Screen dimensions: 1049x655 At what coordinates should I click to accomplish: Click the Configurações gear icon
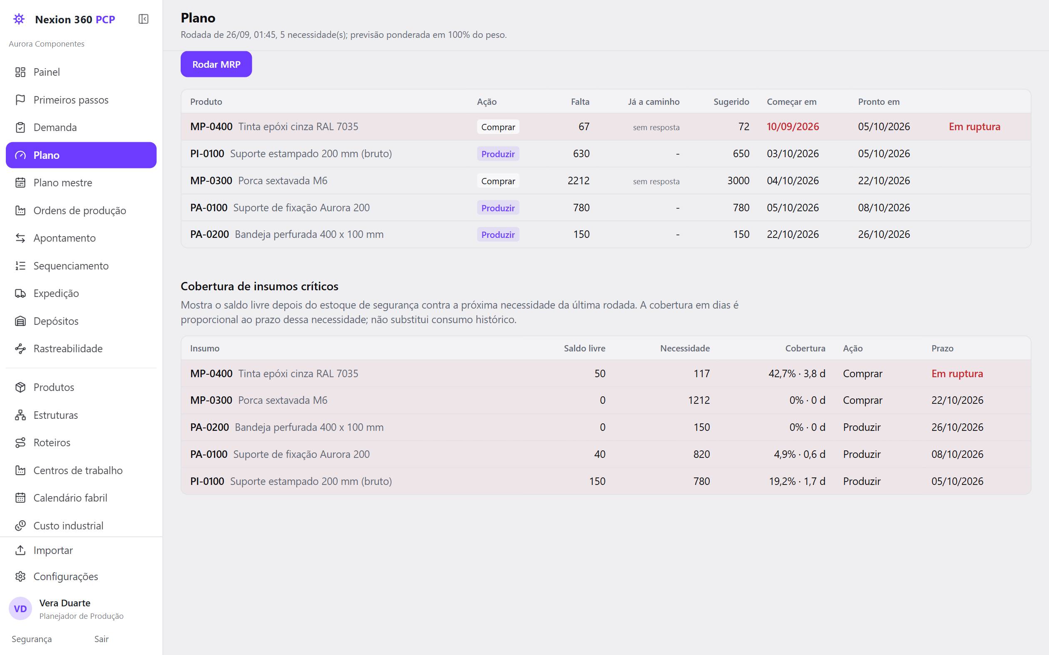click(x=20, y=576)
